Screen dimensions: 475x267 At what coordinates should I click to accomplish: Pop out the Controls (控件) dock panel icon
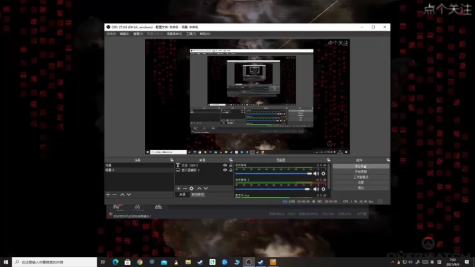coord(388,160)
